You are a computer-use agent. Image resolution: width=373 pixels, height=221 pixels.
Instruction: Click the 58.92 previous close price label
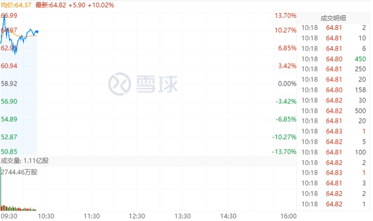(9, 83)
